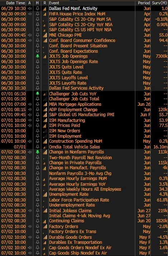Open the Two-Month Payroll Net Revision event
The image size is (168, 256).
[x=80, y=157]
